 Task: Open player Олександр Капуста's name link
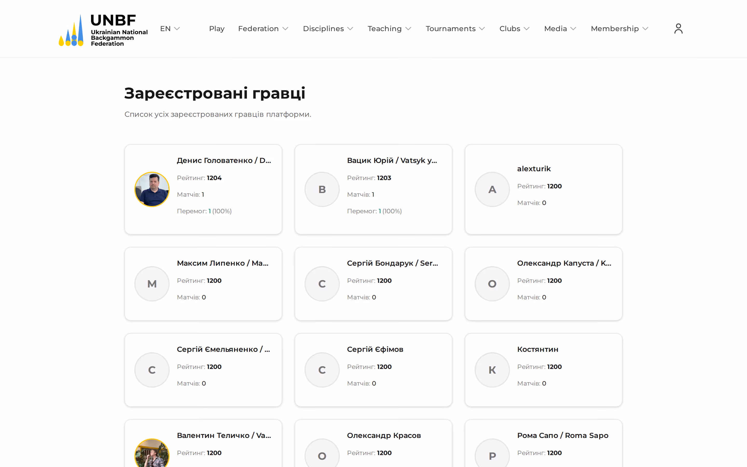[x=564, y=263]
